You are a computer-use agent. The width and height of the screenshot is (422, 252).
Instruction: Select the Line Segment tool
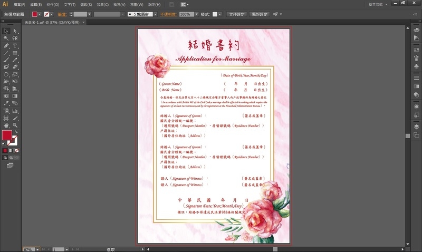6,53
